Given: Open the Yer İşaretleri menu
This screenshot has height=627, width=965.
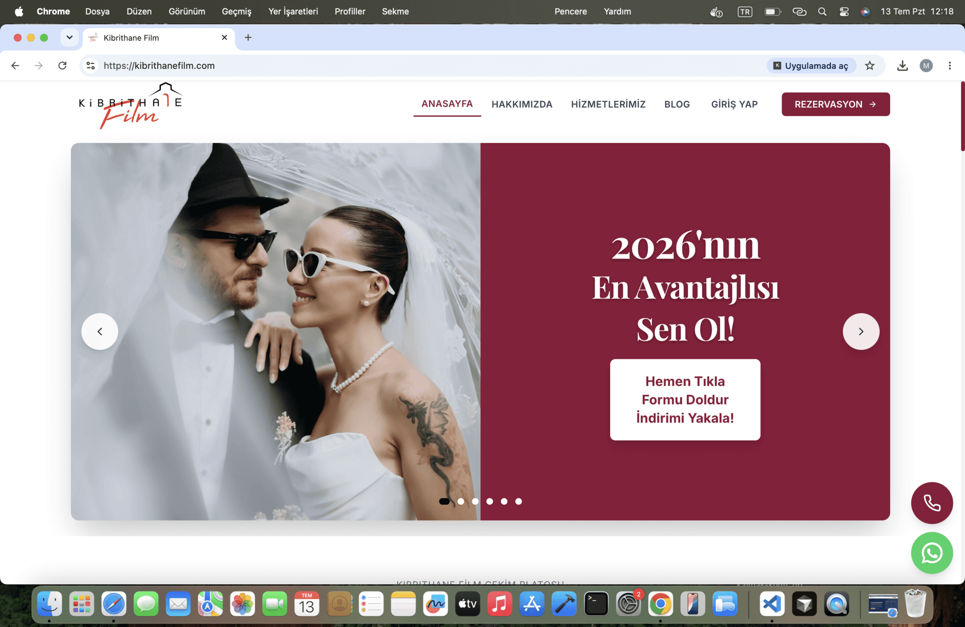Looking at the screenshot, I should click(293, 11).
